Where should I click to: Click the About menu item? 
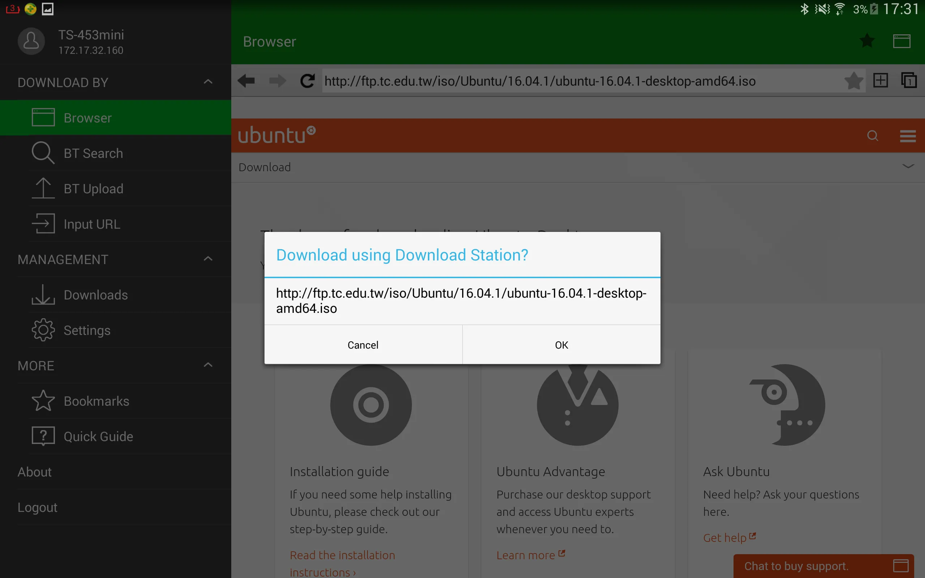[x=35, y=472]
